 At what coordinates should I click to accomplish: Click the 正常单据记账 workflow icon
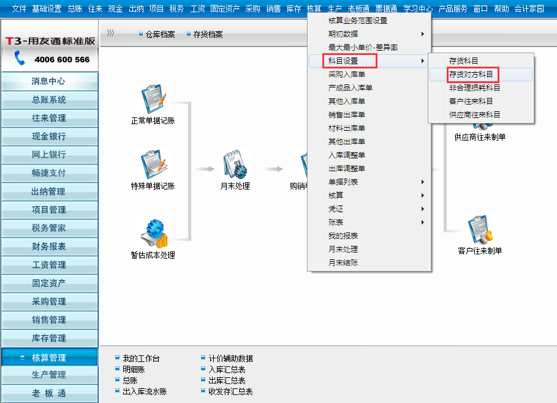153,99
